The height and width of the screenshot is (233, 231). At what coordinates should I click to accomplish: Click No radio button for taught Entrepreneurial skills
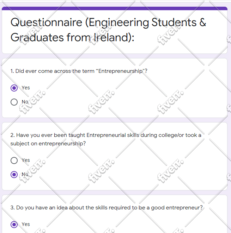[14, 175]
